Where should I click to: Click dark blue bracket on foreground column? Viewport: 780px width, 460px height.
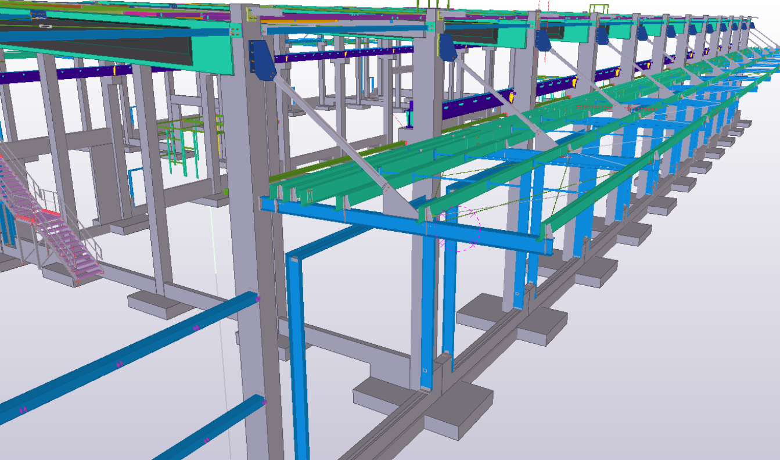(263, 57)
